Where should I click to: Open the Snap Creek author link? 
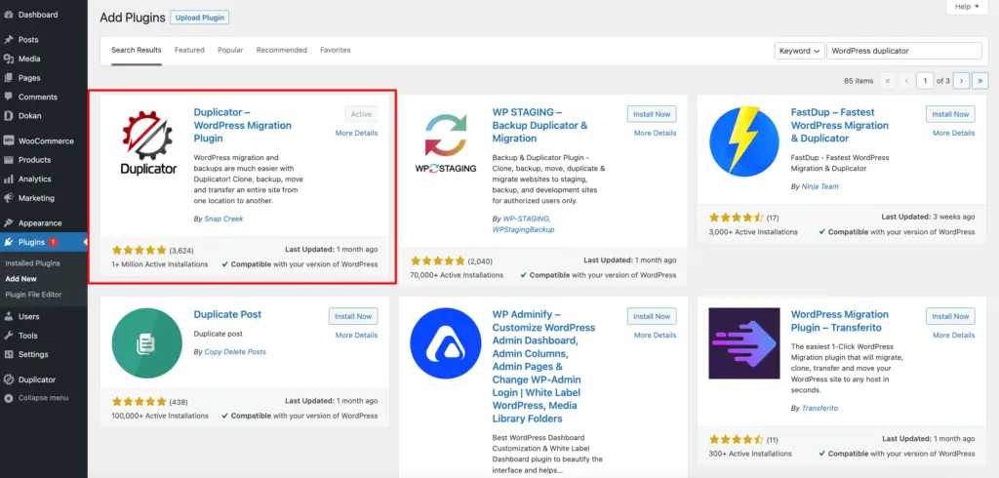[223, 219]
